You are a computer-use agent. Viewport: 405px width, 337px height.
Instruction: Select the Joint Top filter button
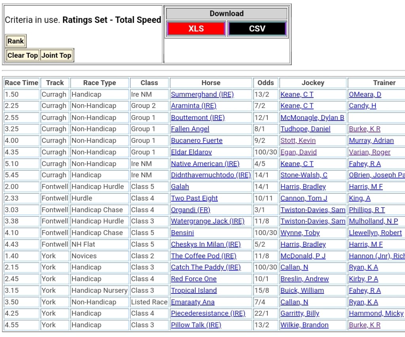click(57, 55)
